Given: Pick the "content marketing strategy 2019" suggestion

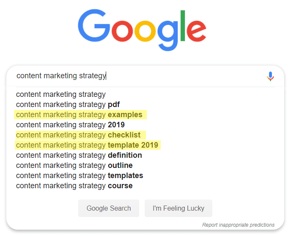Looking at the screenshot, I should point(70,125).
